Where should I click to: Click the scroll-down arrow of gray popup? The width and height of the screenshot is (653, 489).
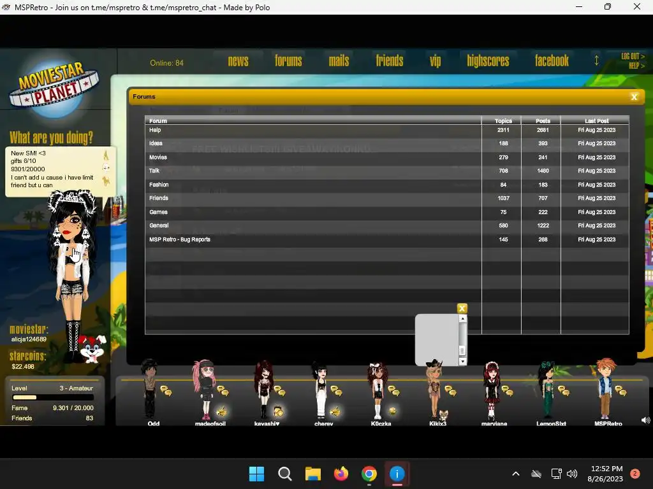click(x=462, y=362)
